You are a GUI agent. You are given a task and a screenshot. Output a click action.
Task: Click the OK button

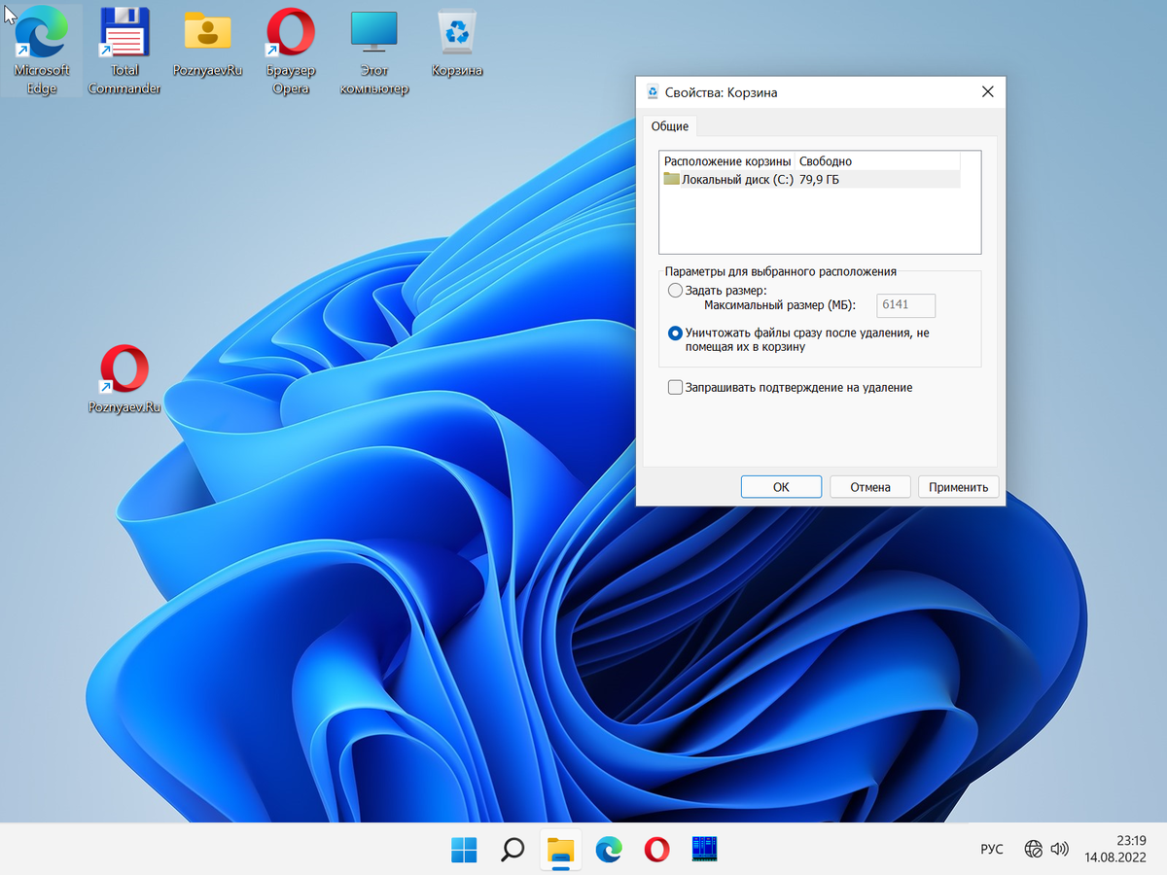pos(781,487)
